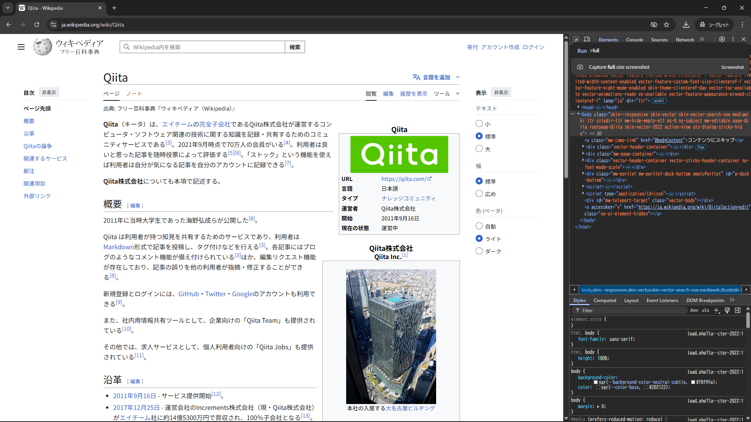Select the inspect element tool
This screenshot has width=751, height=422.
click(576, 39)
